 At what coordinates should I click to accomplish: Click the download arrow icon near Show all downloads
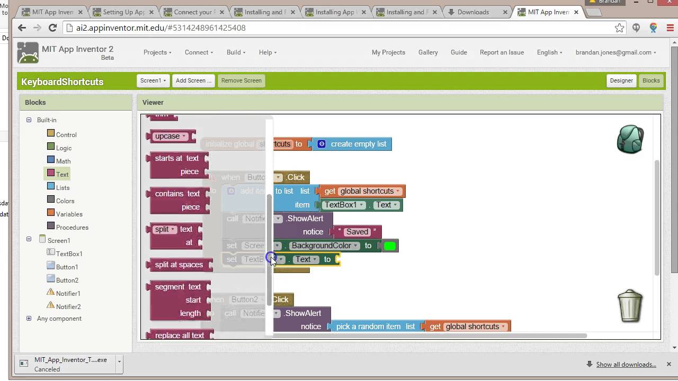pyautogui.click(x=590, y=364)
